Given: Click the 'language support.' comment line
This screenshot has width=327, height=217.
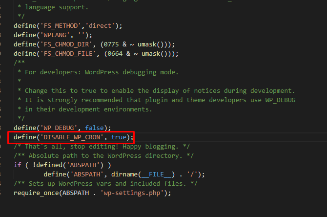Looking at the screenshot, I should pos(53,7).
